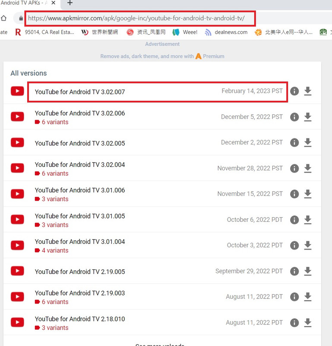
Task: Open the 世界新聞網 bookmark
Action: coord(100,32)
